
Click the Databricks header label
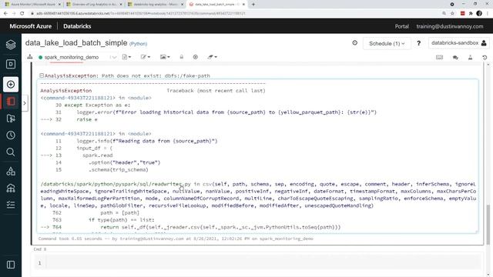pos(77,26)
